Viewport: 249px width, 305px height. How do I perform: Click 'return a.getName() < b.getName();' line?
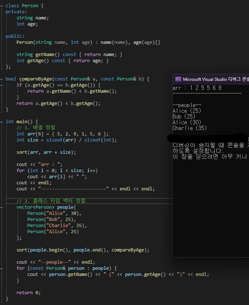point(72,91)
